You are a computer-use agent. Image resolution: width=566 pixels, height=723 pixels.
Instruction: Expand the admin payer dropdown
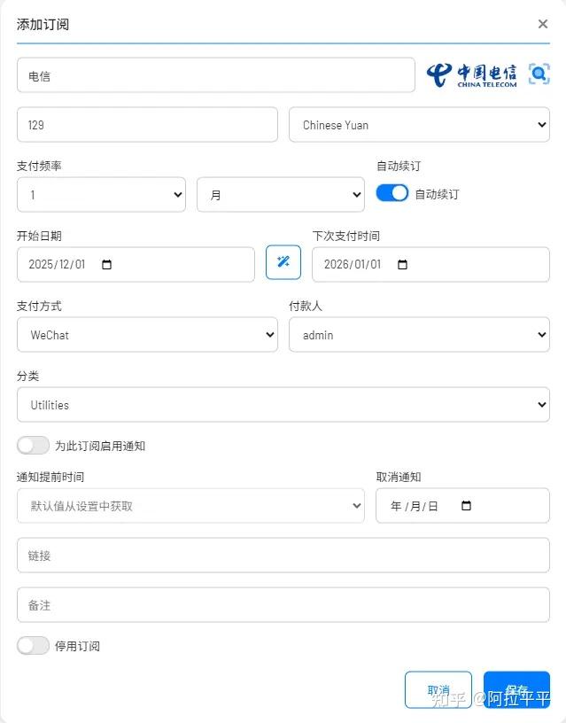click(419, 335)
